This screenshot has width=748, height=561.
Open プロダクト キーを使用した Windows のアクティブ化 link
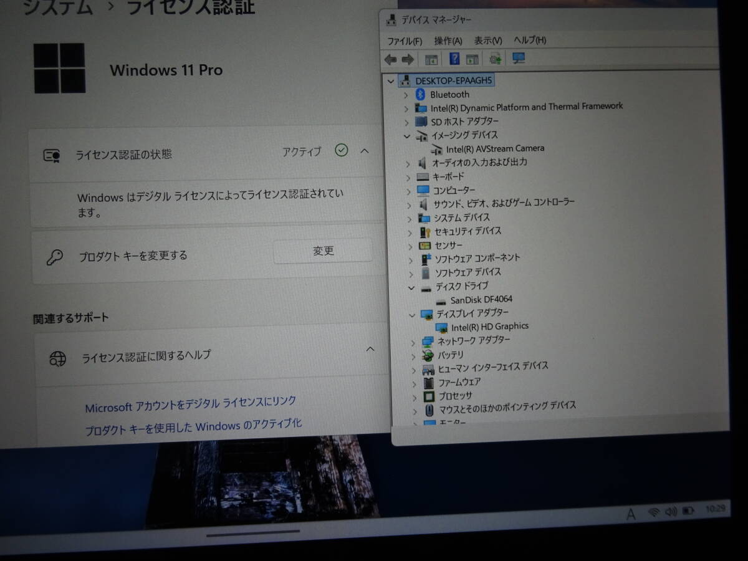193,427
